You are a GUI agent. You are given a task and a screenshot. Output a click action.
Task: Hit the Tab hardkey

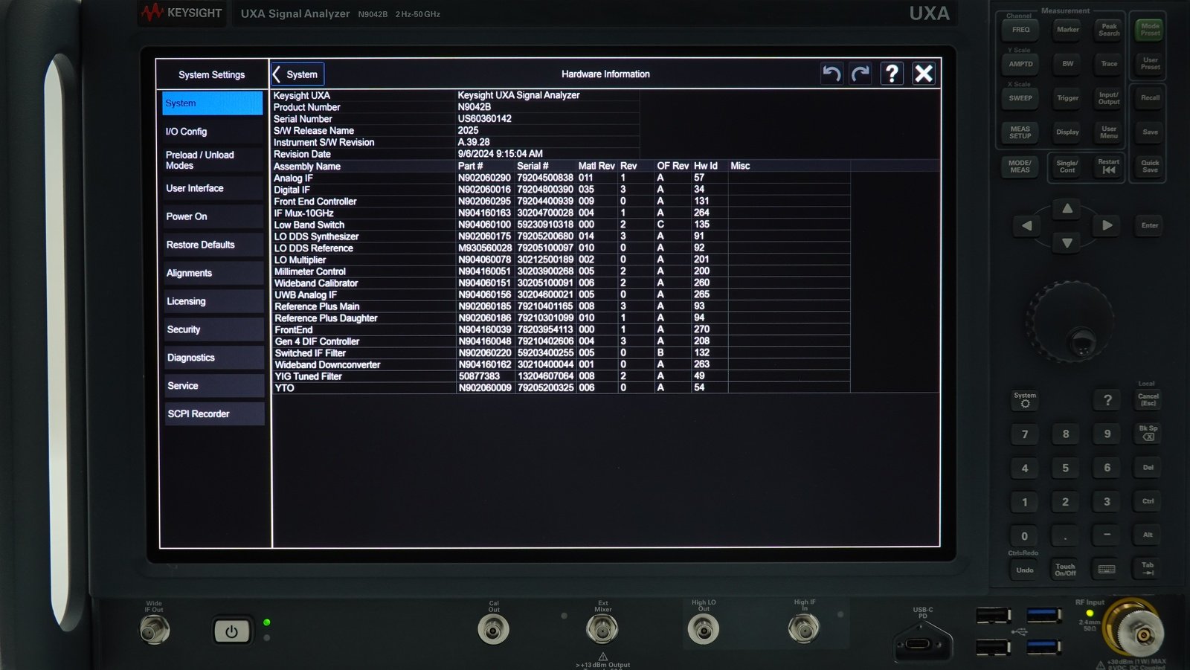pyautogui.click(x=1148, y=570)
